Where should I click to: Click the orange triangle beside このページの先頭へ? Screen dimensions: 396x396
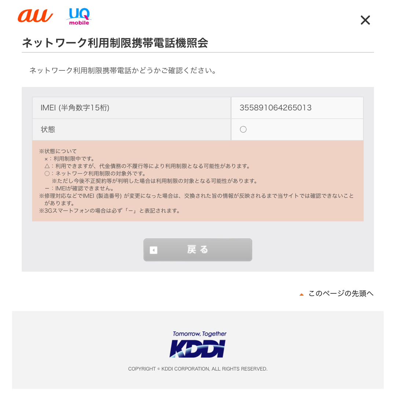pos(301,294)
